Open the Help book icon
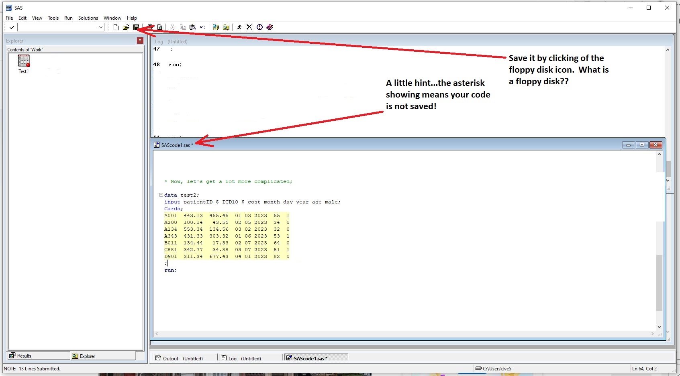Image resolution: width=680 pixels, height=376 pixels. click(270, 27)
